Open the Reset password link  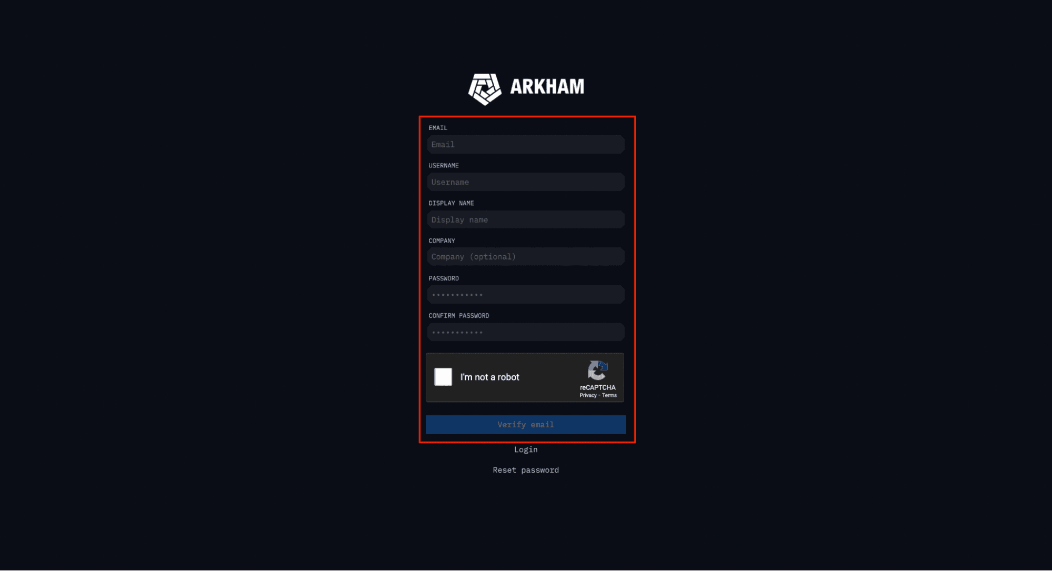(x=526, y=470)
